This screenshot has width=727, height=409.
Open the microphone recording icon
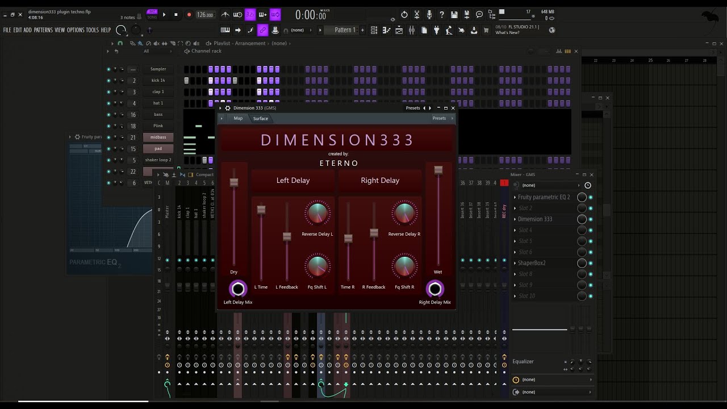[x=429, y=15]
